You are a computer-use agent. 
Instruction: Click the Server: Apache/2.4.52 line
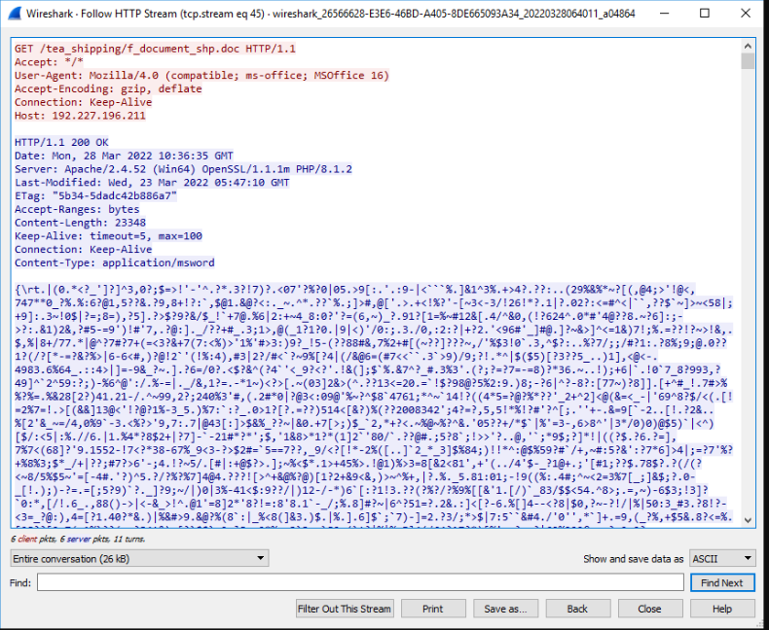point(183,169)
